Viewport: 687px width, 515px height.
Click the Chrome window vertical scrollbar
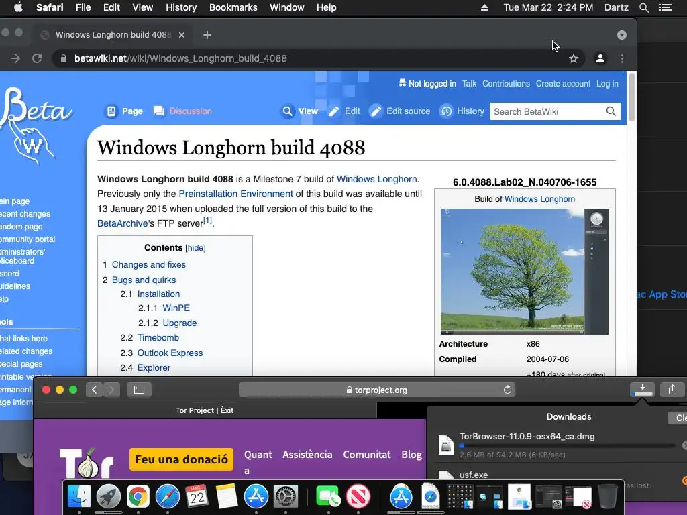[631, 97]
